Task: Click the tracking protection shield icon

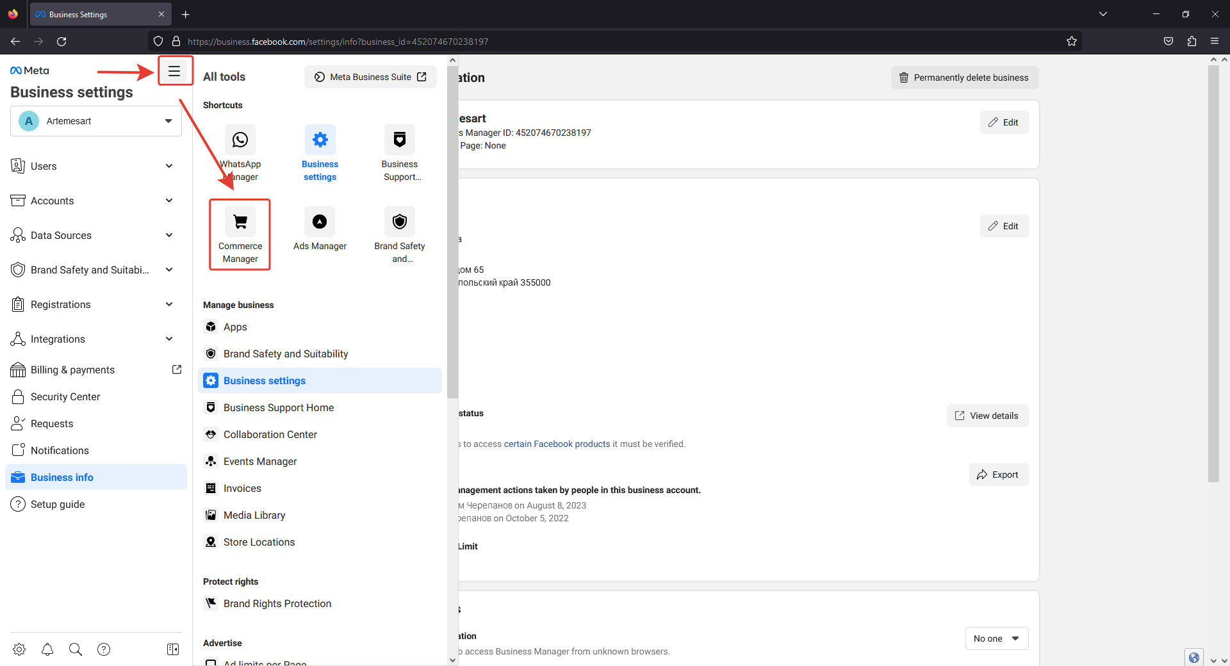Action: pos(158,42)
